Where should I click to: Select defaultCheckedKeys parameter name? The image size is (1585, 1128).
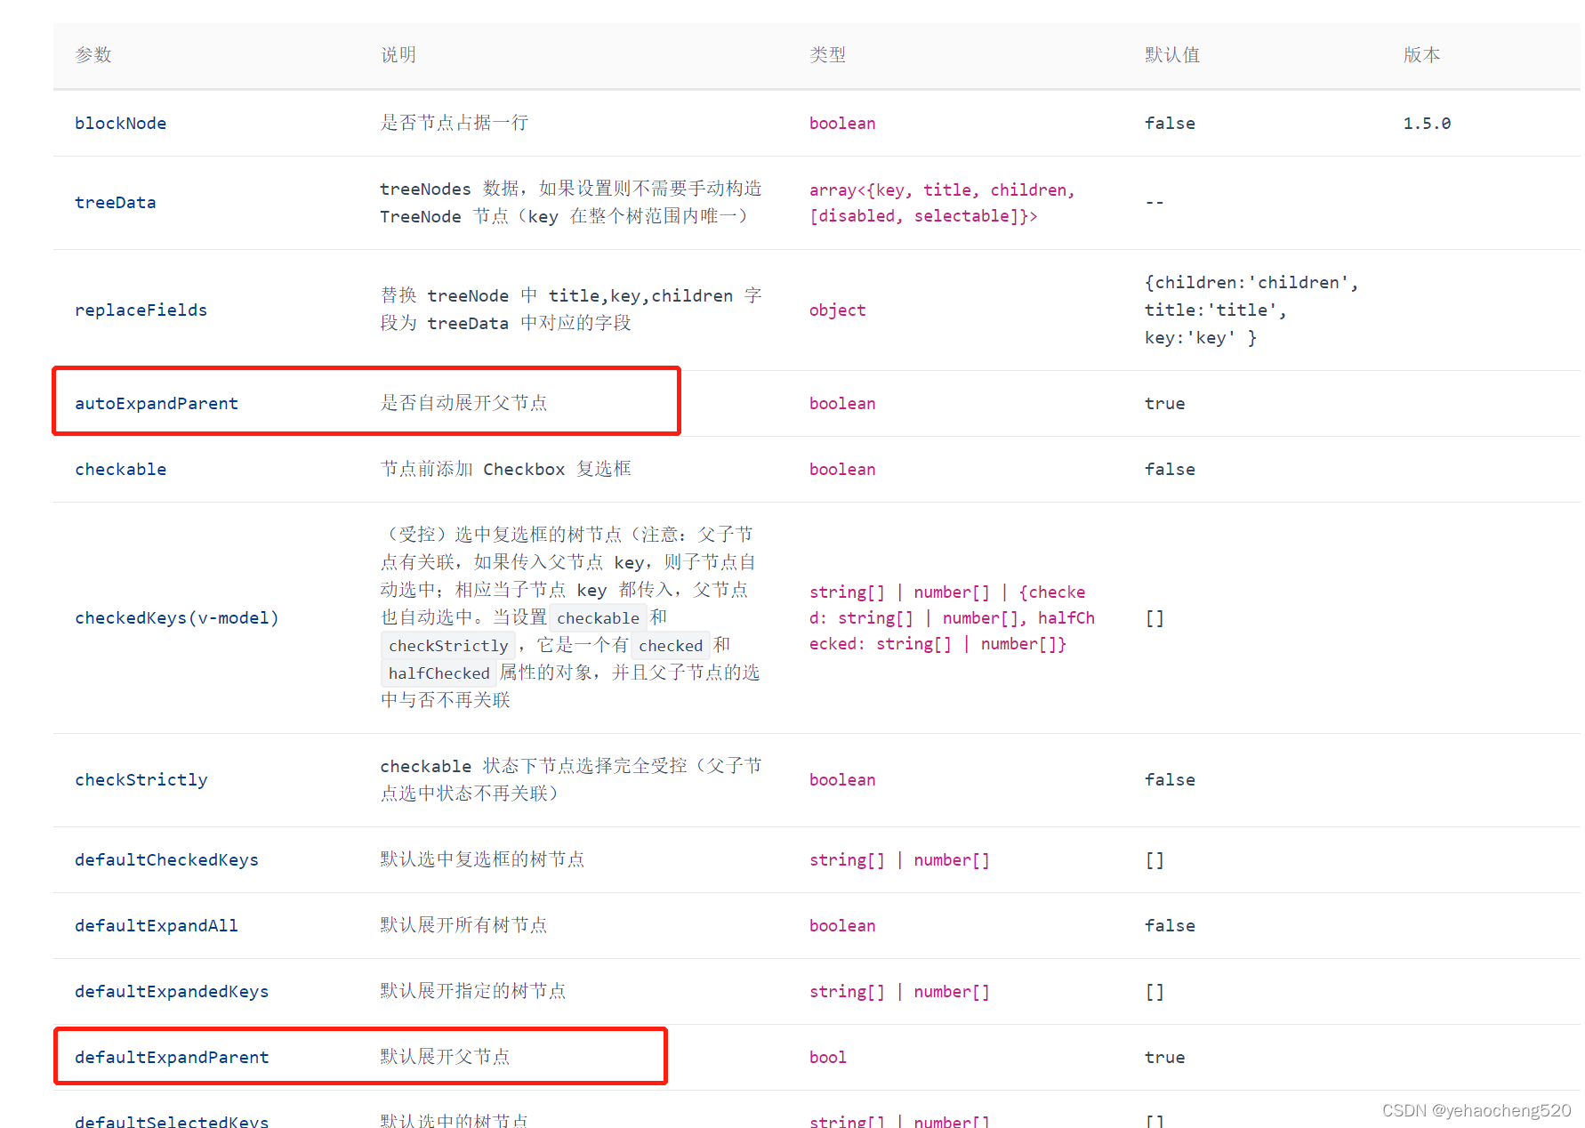pyautogui.click(x=166, y=859)
